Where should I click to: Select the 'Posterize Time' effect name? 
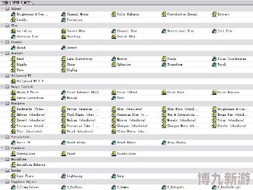pos(82,126)
